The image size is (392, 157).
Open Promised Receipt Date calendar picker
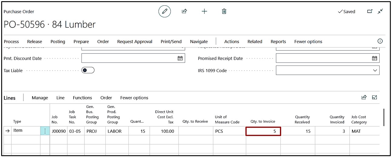374,58
